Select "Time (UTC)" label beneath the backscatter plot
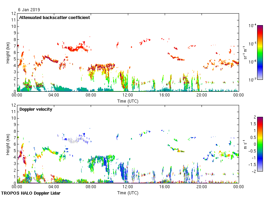Screen dimensions: 266x197 pos(128,101)
